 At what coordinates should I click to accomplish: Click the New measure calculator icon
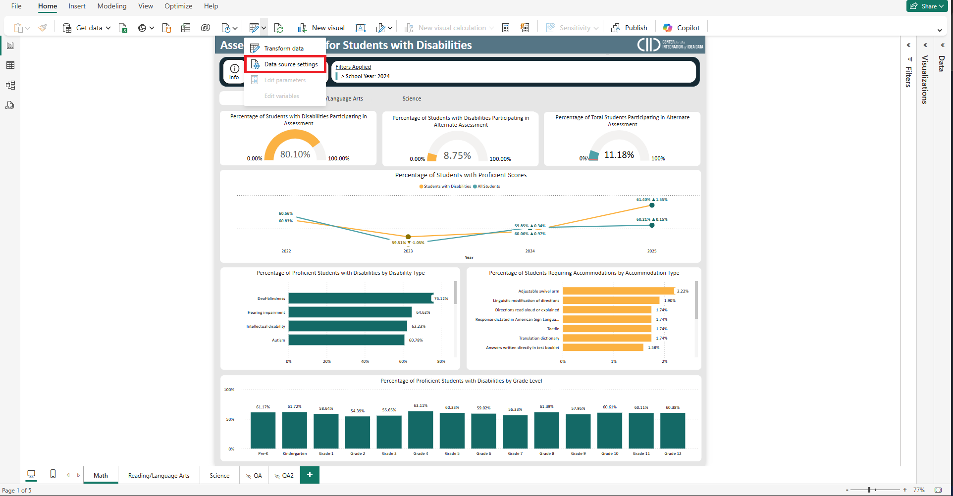coord(506,28)
